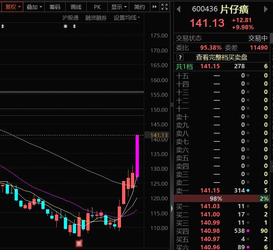This screenshot has width=273, height=250.
Task: Click the PK comparison button
Action: click(97, 7)
